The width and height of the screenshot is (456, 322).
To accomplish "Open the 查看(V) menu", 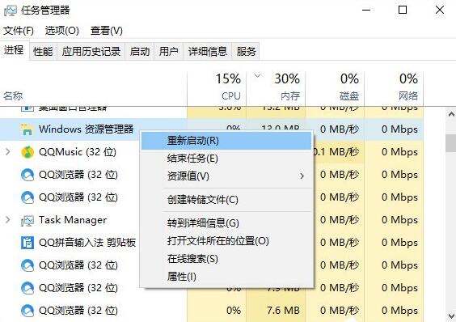I will pyautogui.click(x=107, y=31).
